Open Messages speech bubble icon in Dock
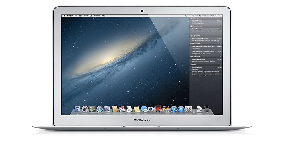Image resolution: width=284 pixels, height=145 pixels. (x=144, y=109)
